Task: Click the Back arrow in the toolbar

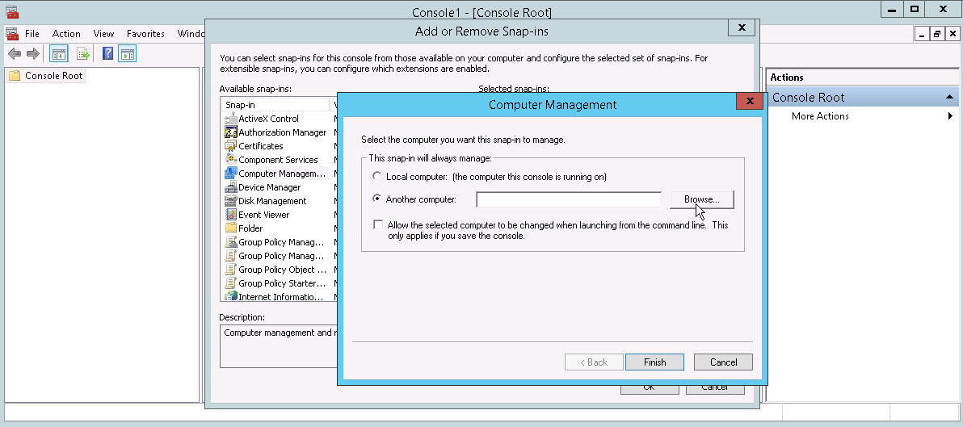Action: tap(15, 54)
